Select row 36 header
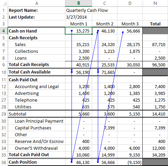 pos(4,162)
